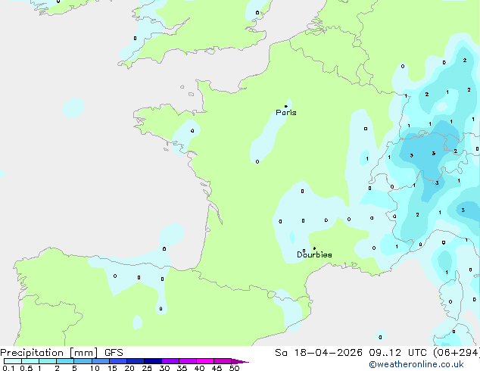
Task: Click the legend value label '35'
Action: [182, 368]
